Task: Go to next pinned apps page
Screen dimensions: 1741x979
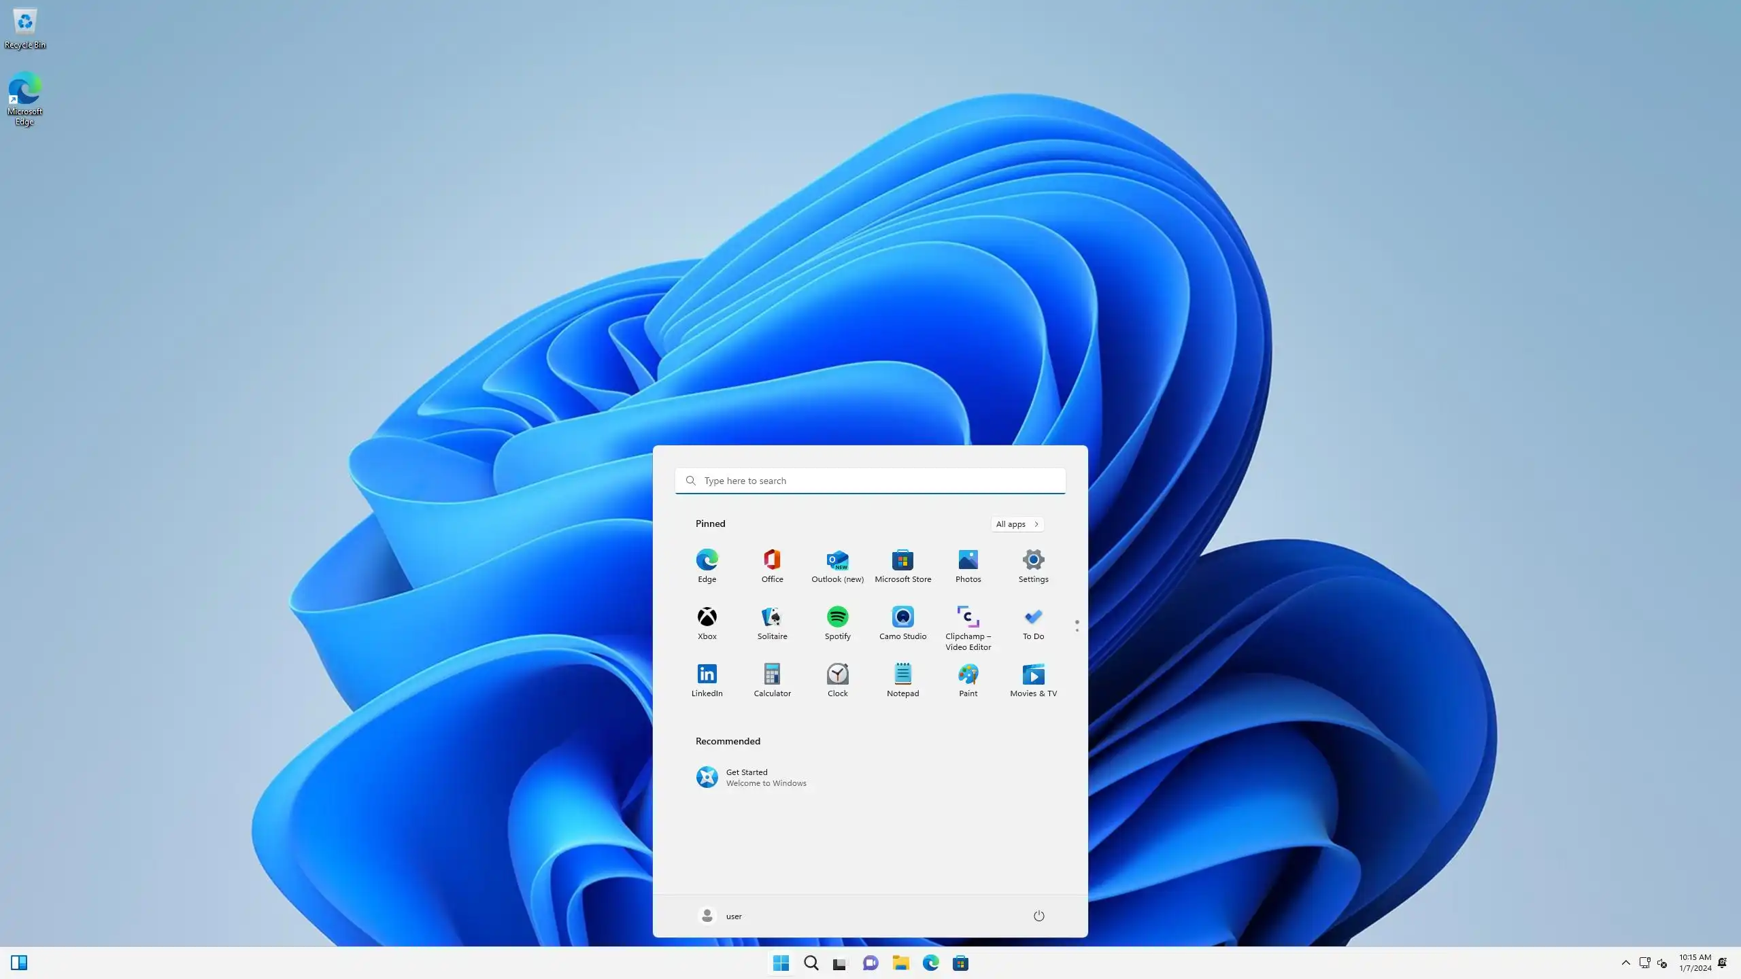Action: click(x=1077, y=630)
